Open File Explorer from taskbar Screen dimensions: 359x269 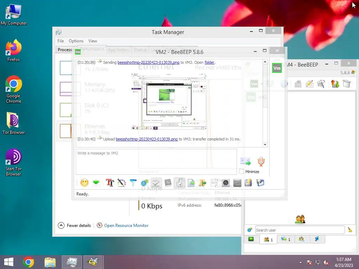click(50, 262)
